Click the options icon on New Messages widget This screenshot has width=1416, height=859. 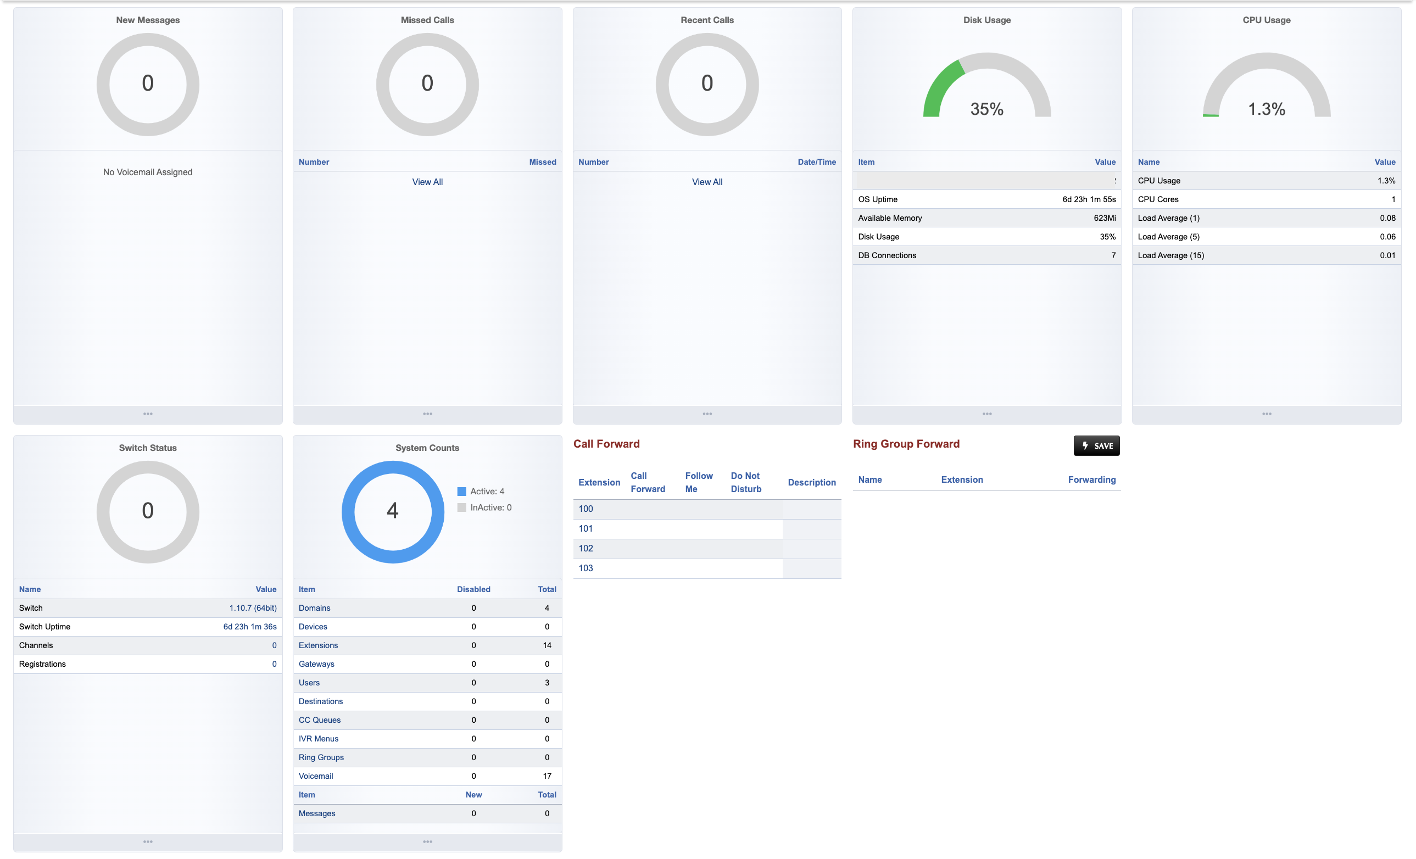click(x=148, y=414)
